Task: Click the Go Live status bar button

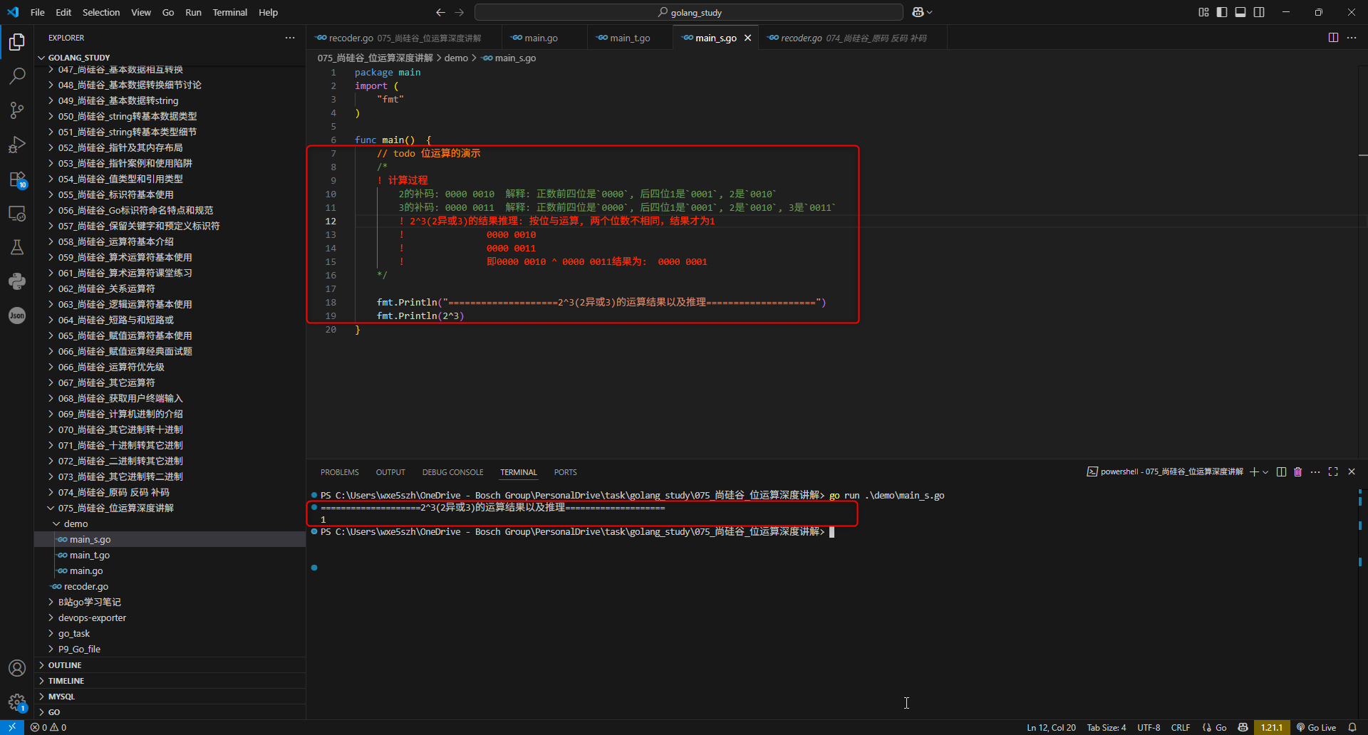Action: 1317,727
